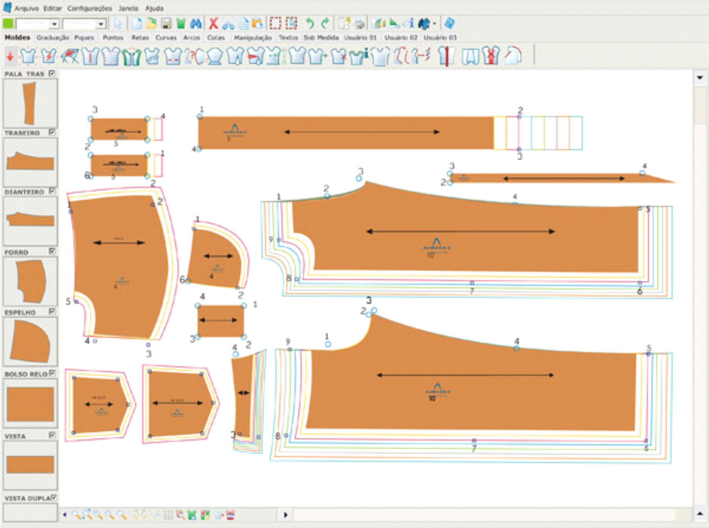Click the open folder icon
Image resolution: width=709 pixels, height=528 pixels.
pos(152,24)
